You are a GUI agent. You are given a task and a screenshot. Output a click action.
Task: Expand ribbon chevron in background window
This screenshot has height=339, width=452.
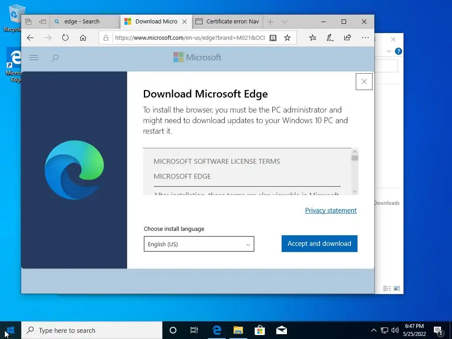click(389, 51)
